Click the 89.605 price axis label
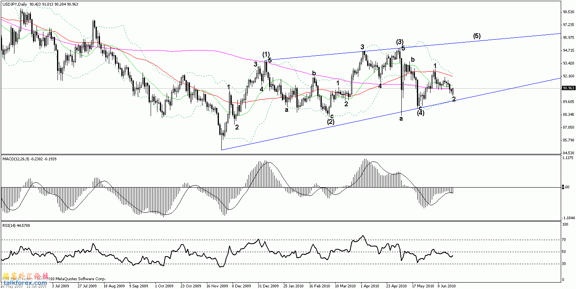 click(x=568, y=102)
